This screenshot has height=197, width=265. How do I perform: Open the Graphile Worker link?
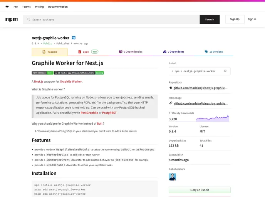(71, 82)
